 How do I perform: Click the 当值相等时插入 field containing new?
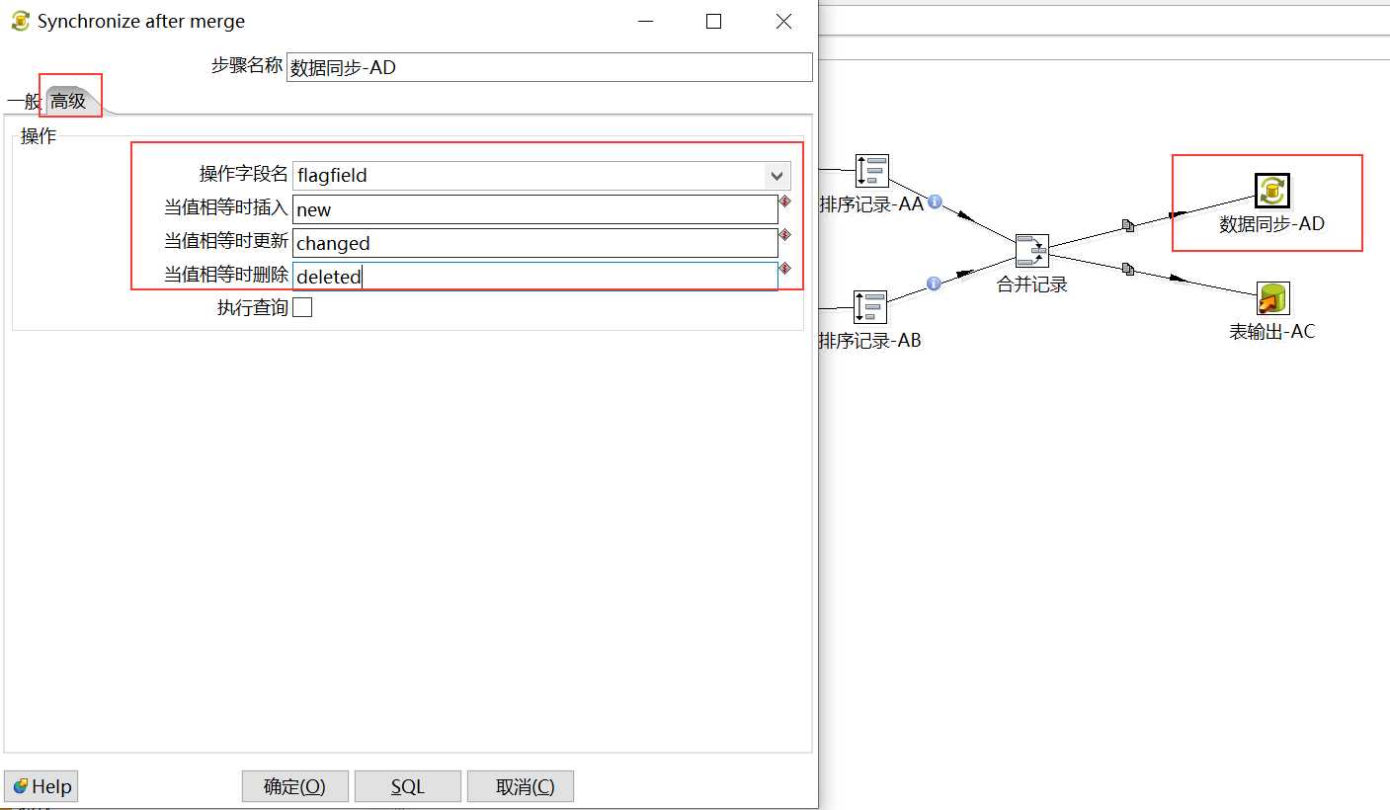click(535, 209)
